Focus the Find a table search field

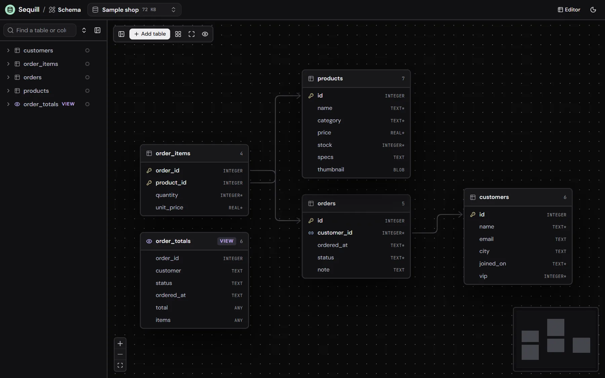(x=40, y=30)
